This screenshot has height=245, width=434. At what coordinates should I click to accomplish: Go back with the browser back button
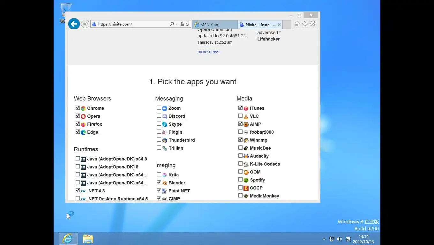pos(74,24)
